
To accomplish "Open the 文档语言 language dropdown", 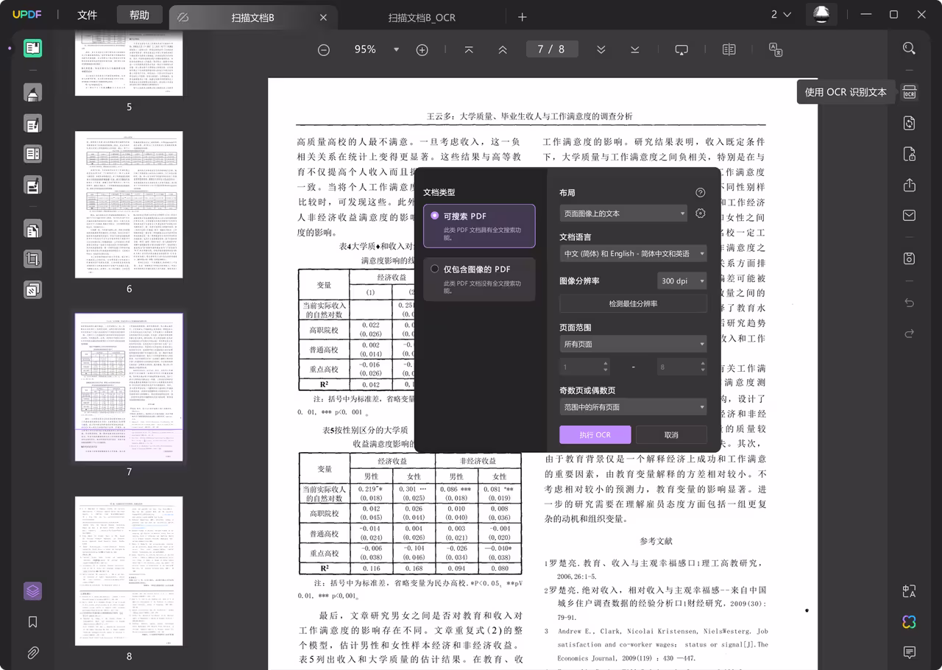I will point(633,253).
